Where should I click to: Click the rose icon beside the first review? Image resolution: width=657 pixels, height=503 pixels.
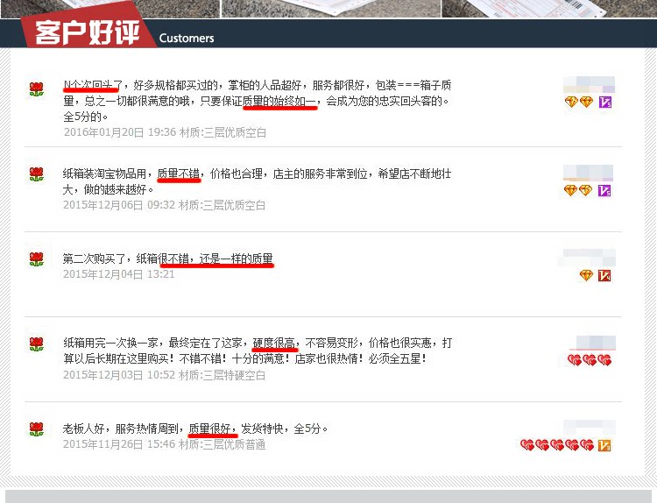coord(37,89)
